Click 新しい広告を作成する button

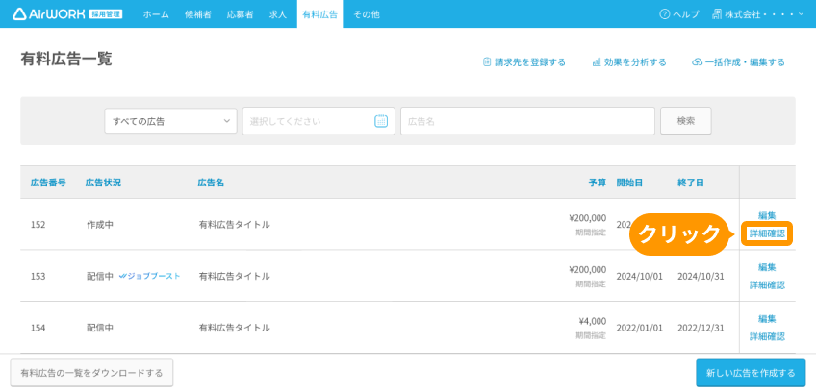tap(751, 373)
